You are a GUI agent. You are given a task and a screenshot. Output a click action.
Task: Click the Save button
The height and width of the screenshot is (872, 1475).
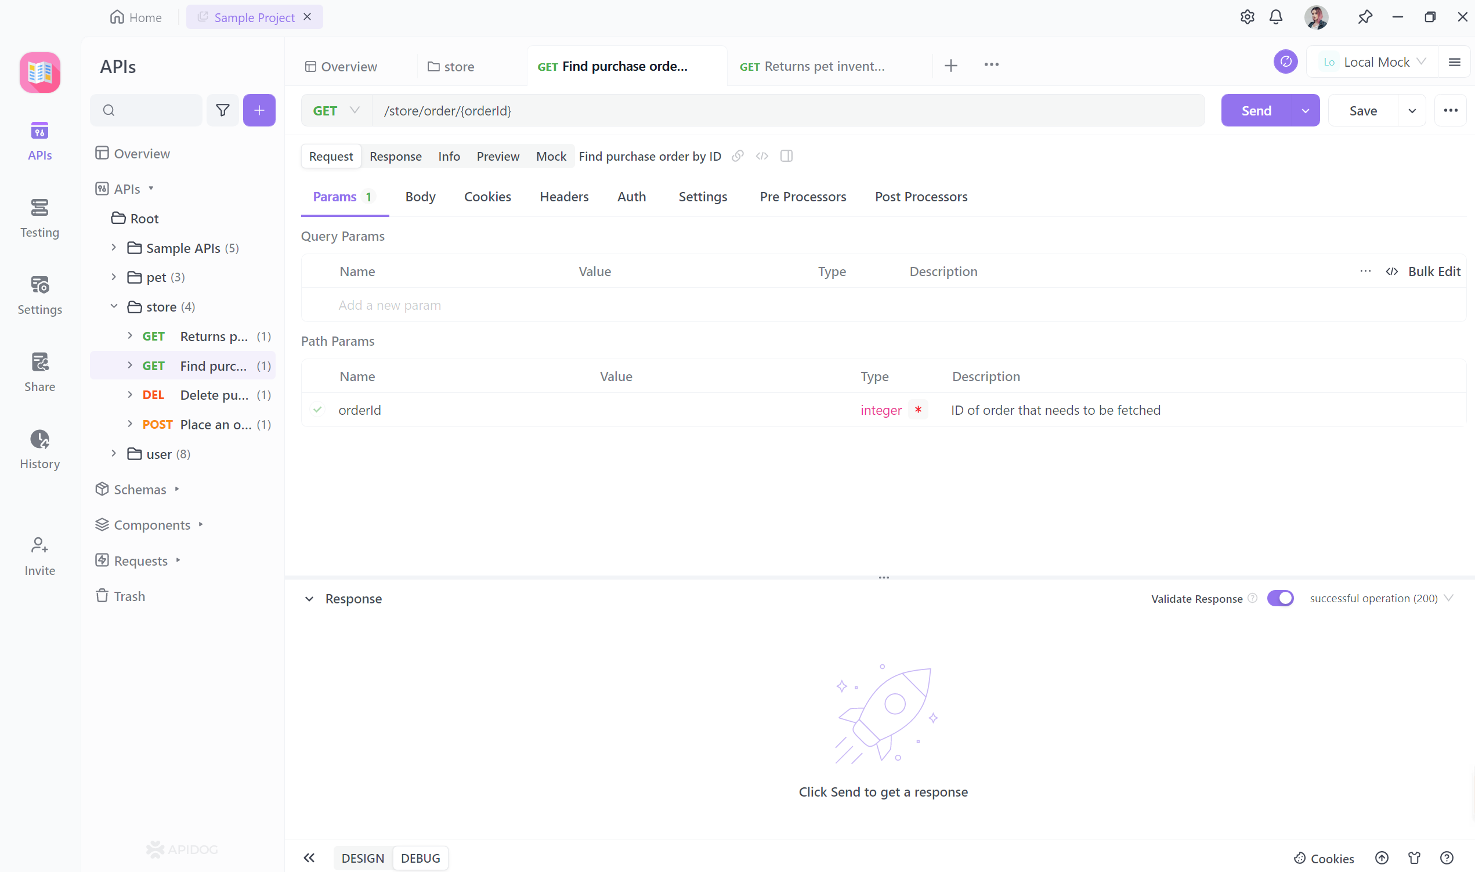point(1363,110)
